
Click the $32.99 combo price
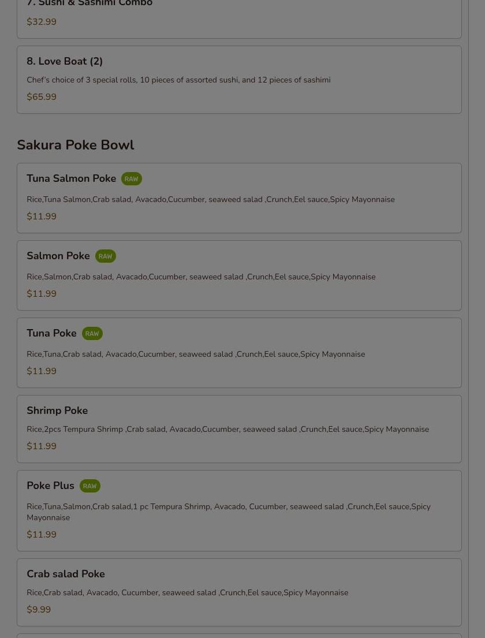click(x=42, y=21)
